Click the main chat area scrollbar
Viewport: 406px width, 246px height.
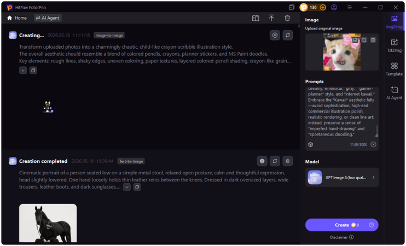coord(299,26)
